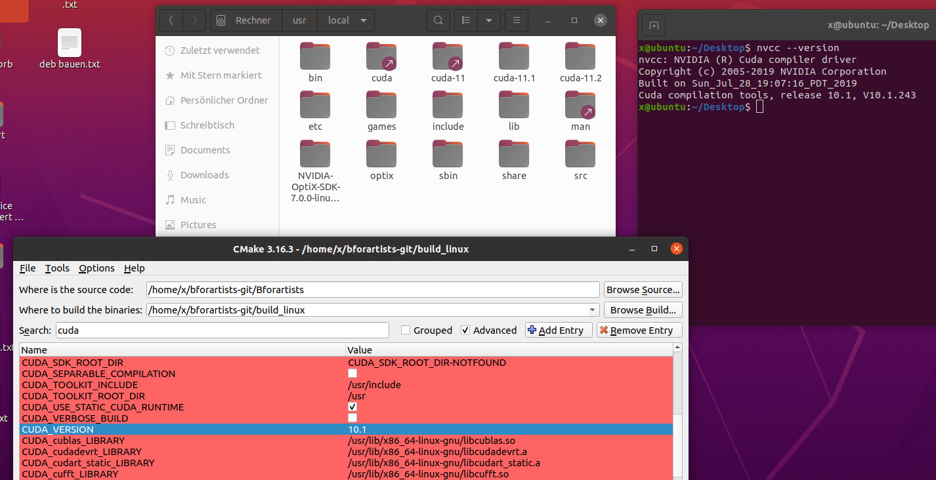936x480 pixels.
Task: Open the cuda-11.1 folder
Action: click(514, 57)
